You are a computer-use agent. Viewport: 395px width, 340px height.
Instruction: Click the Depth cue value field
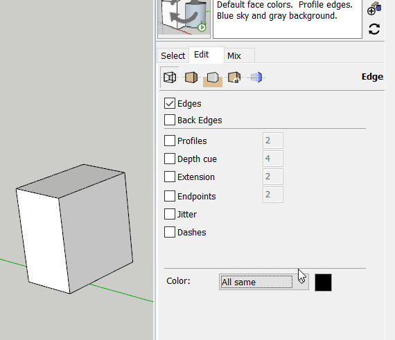coord(273,159)
